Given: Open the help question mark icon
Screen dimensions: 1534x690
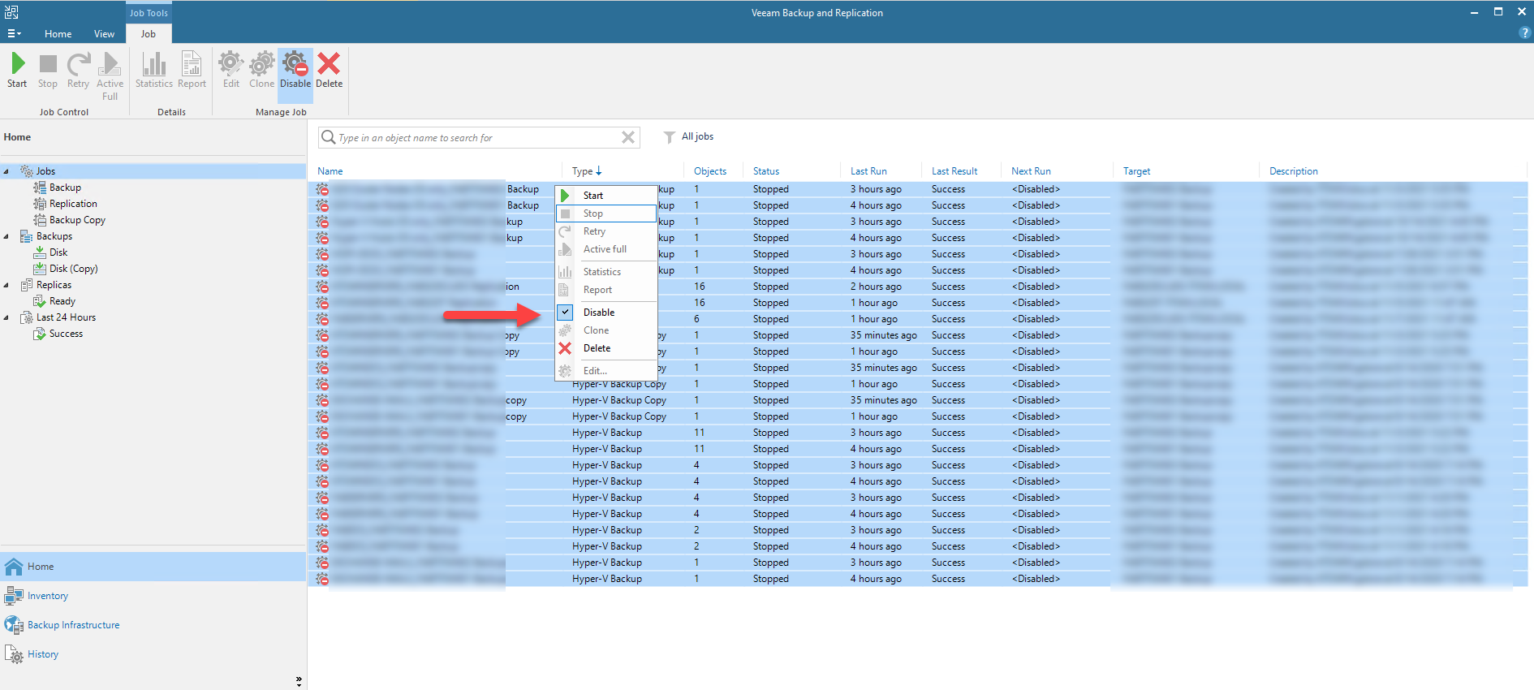Looking at the screenshot, I should 1524,33.
